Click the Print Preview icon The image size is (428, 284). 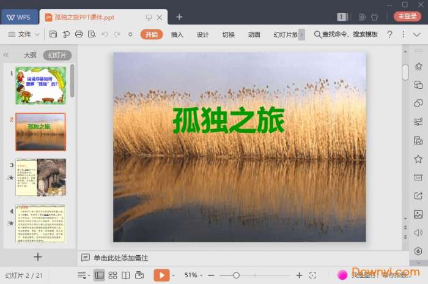(92, 34)
